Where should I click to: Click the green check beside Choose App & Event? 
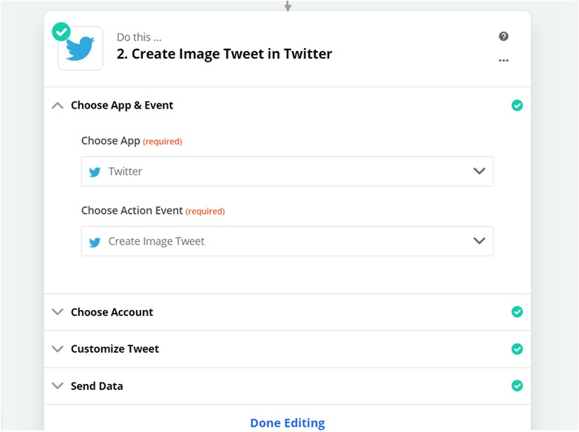pos(517,105)
